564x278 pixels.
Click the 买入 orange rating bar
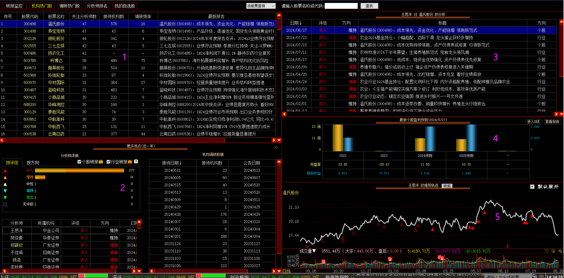(x=79, y=170)
